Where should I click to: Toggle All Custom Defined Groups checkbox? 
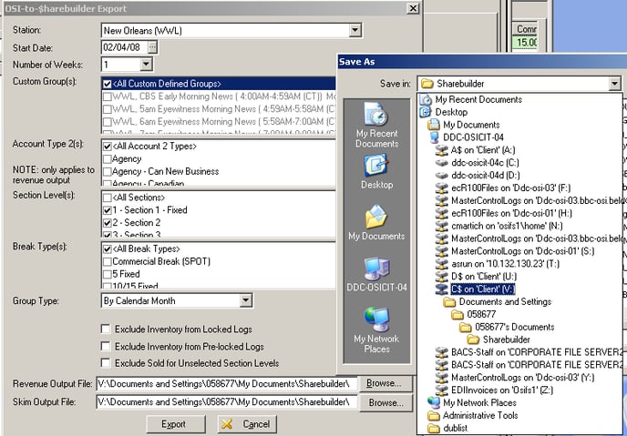(107, 84)
